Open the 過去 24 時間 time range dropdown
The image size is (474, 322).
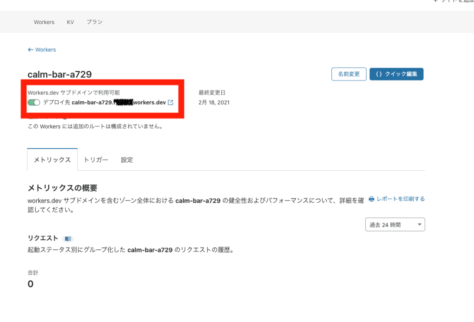click(395, 224)
